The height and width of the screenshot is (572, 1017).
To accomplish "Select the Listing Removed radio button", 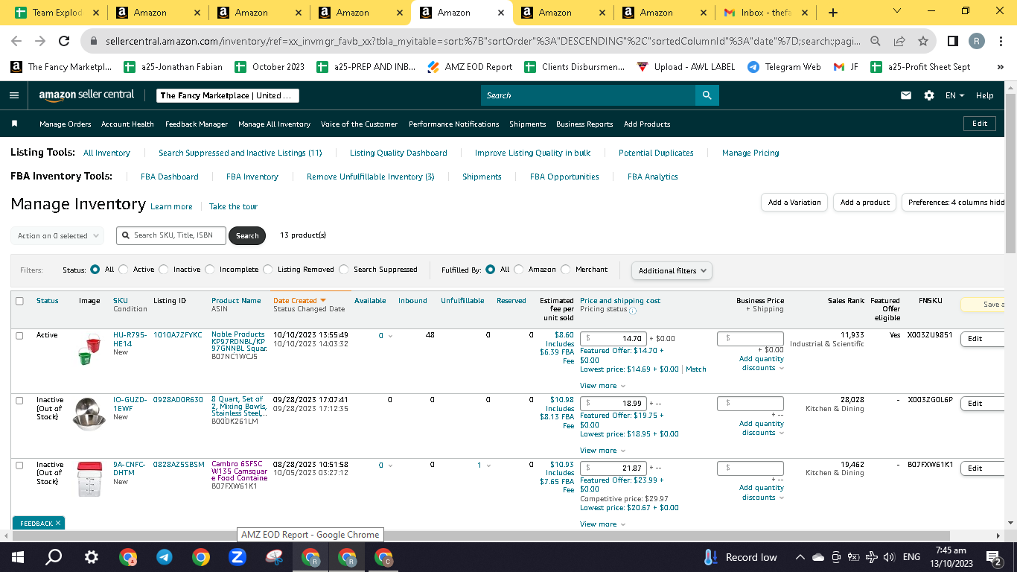I will [x=268, y=270].
